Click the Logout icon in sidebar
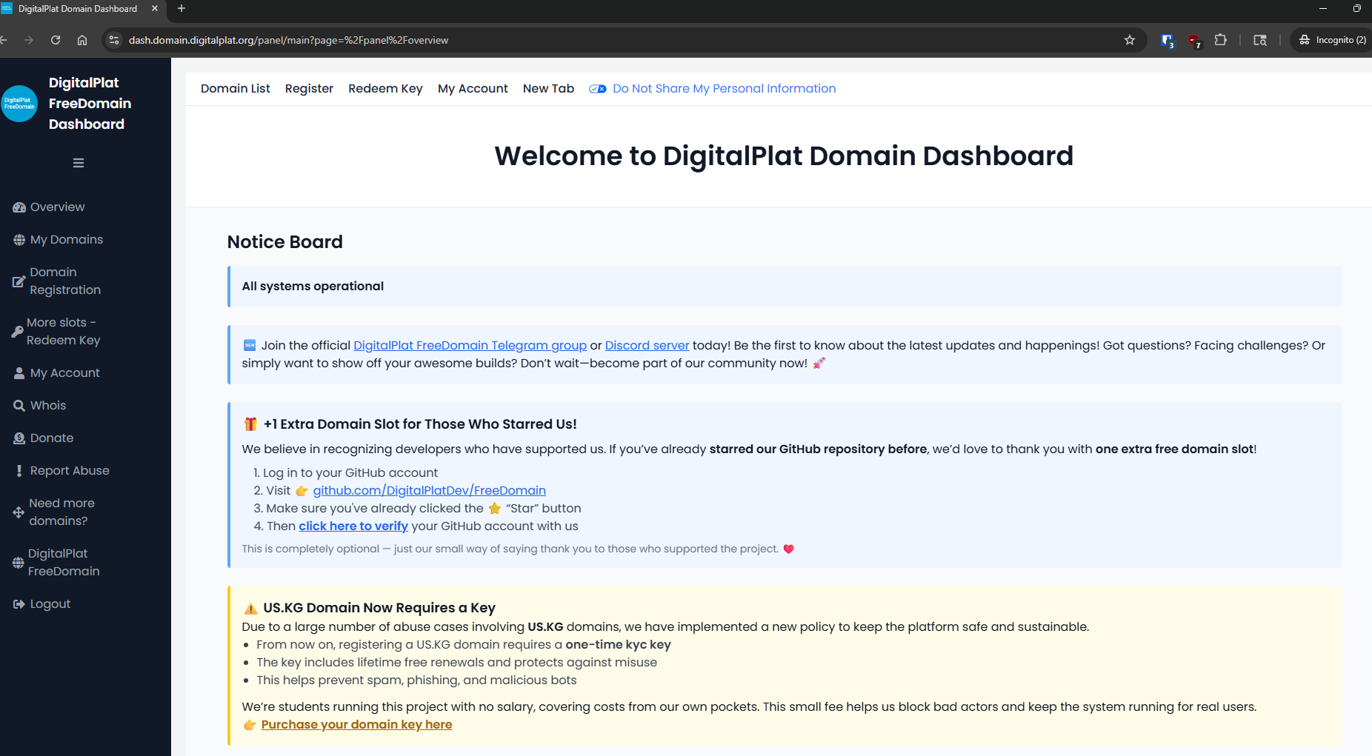 click(x=19, y=604)
